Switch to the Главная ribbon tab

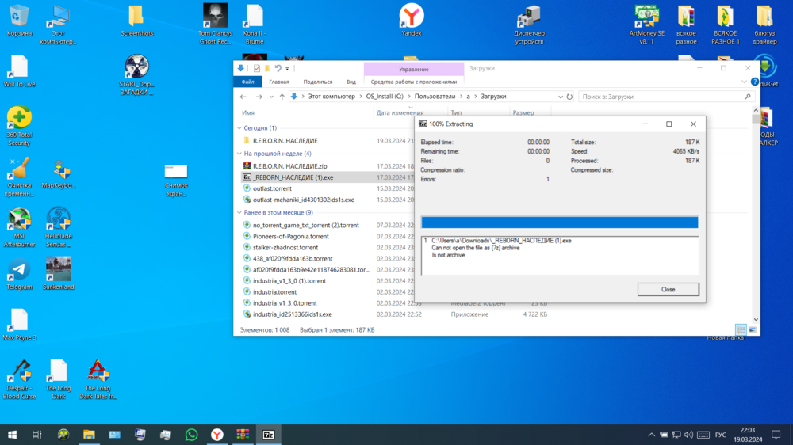pos(279,82)
